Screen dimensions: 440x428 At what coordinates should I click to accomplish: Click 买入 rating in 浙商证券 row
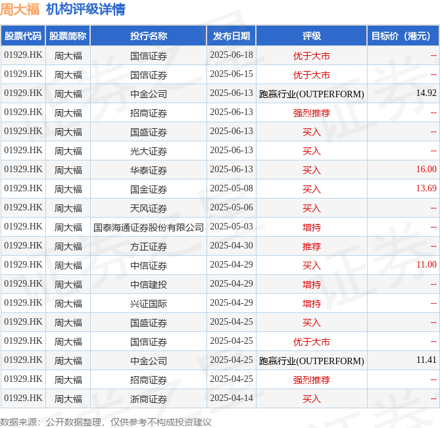[x=312, y=399]
